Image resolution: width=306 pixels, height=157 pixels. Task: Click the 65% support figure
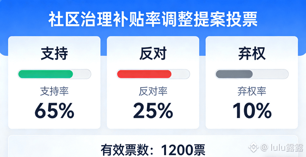click(x=54, y=110)
